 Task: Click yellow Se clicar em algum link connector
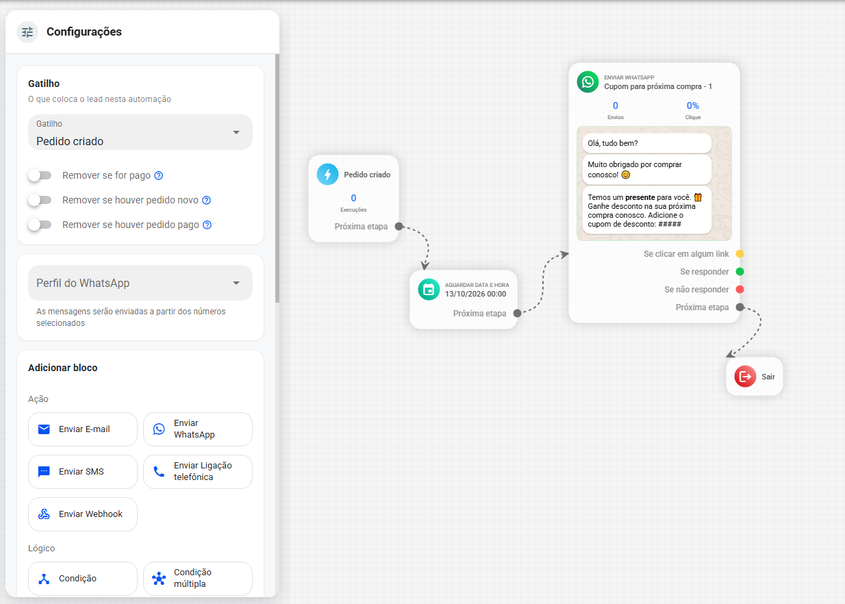click(x=740, y=254)
